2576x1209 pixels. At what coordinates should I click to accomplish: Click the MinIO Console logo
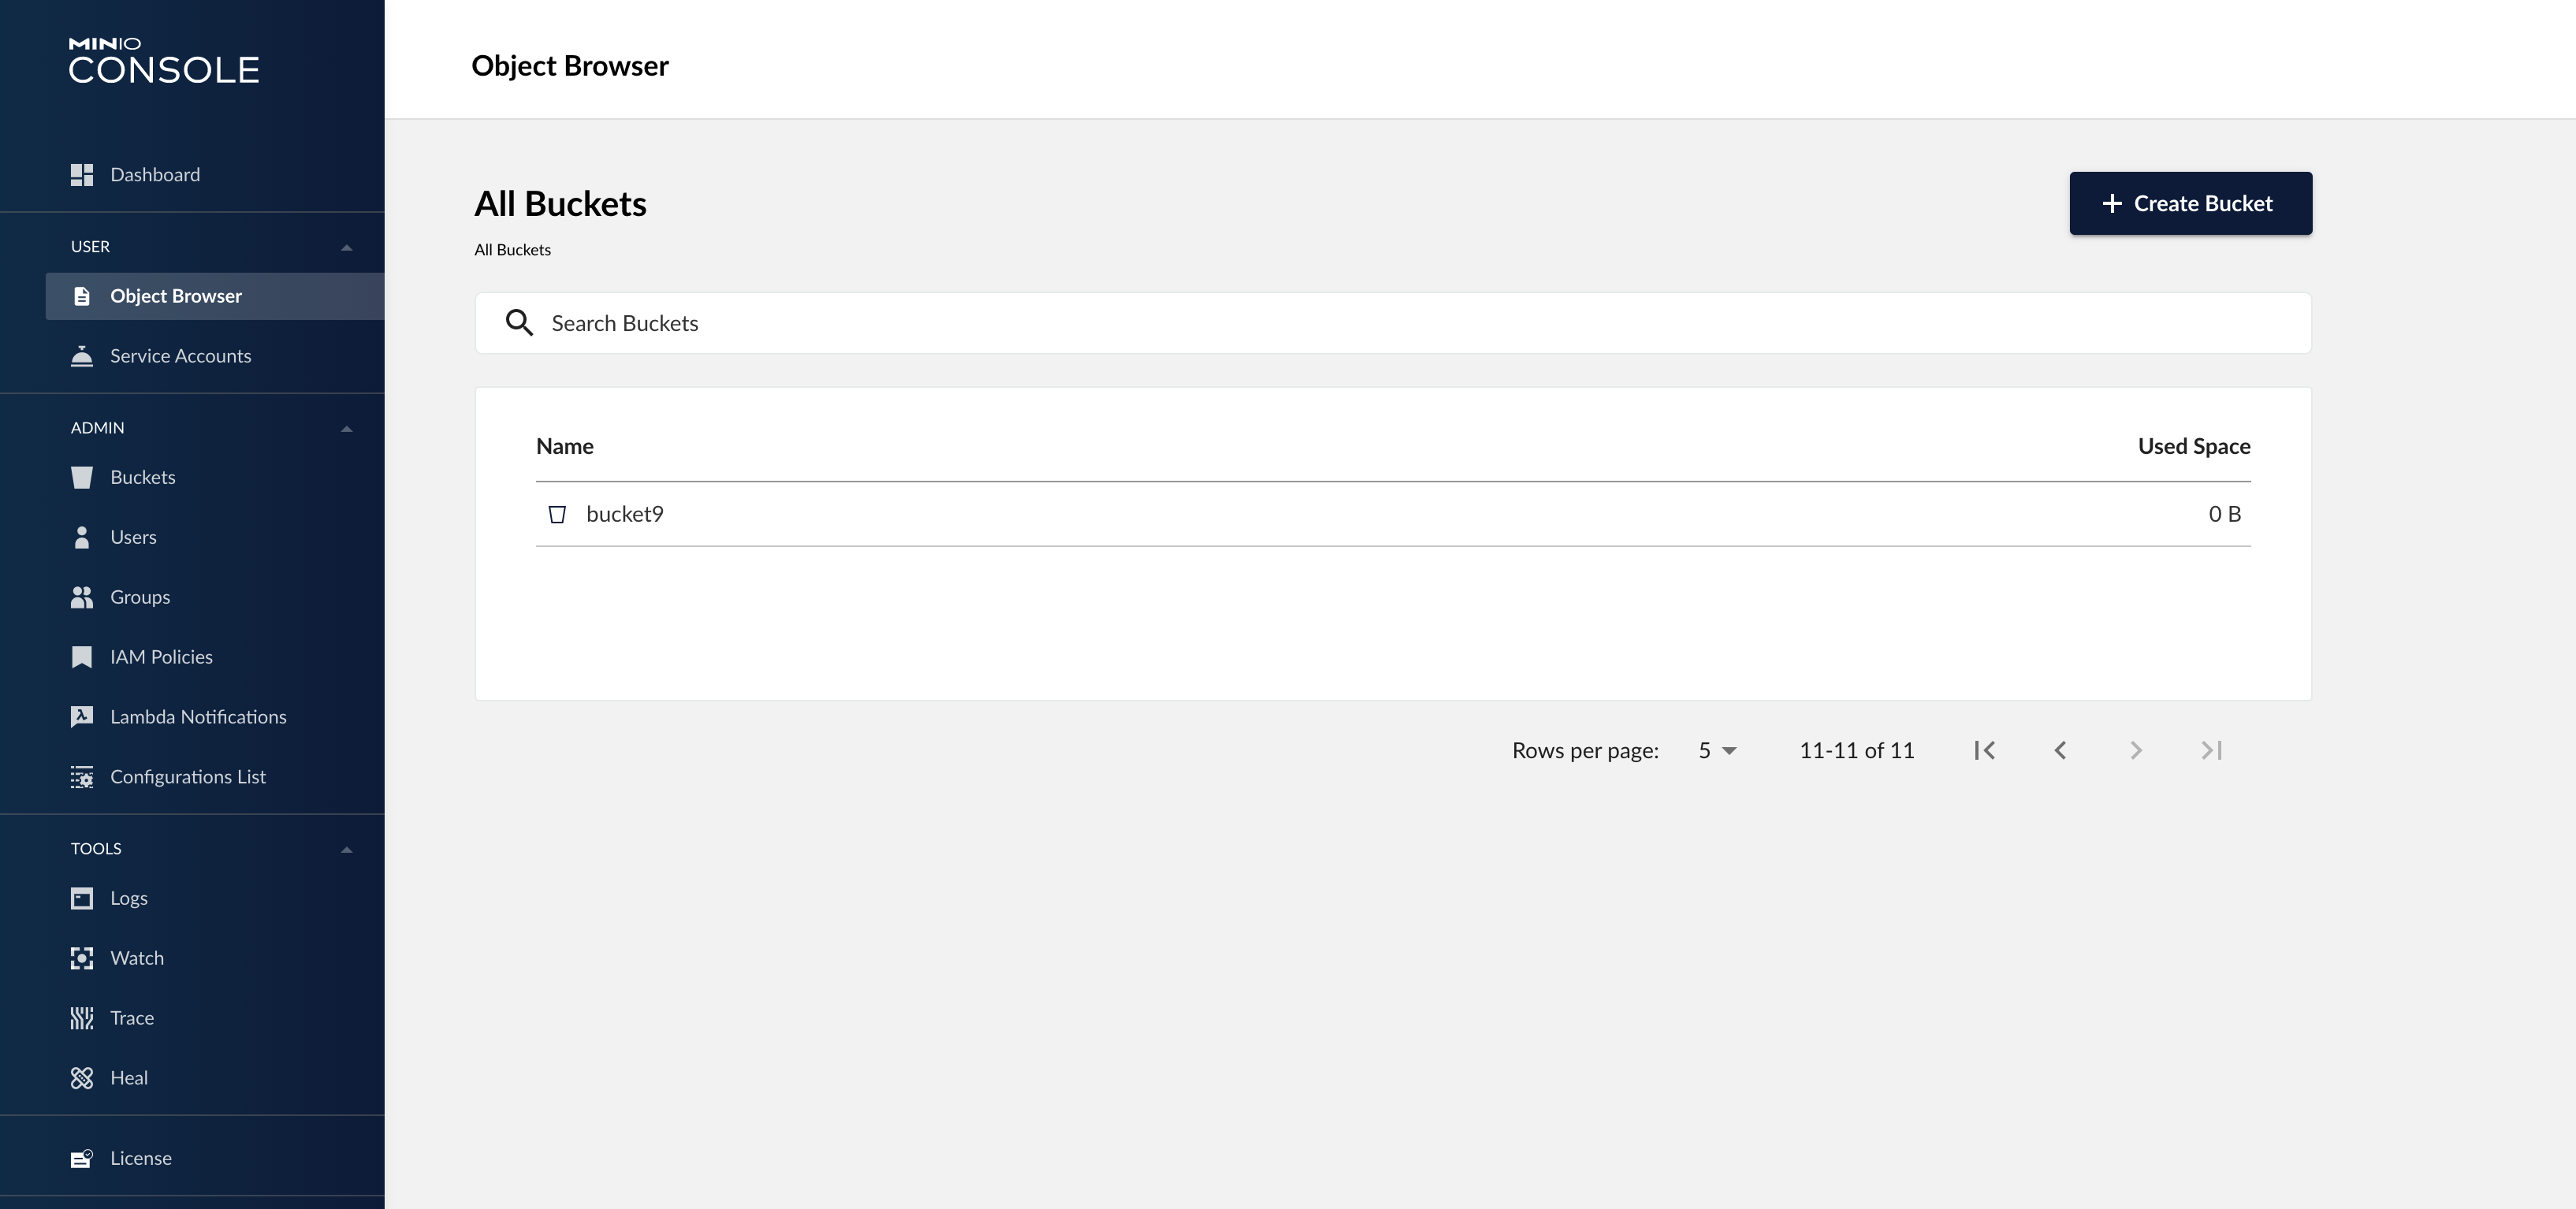[x=164, y=60]
